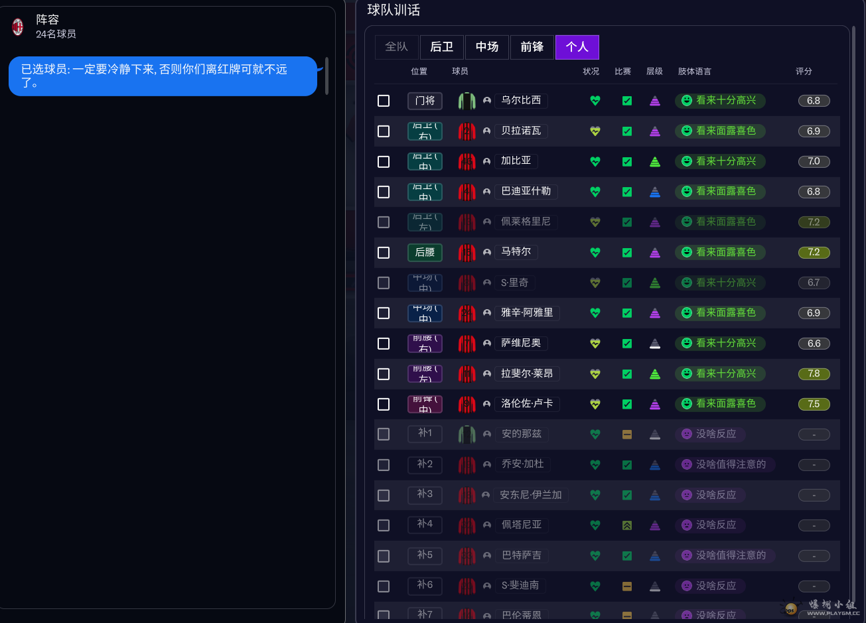
Task: Click the smiley face in 马特尔's body language
Action: pos(687,252)
